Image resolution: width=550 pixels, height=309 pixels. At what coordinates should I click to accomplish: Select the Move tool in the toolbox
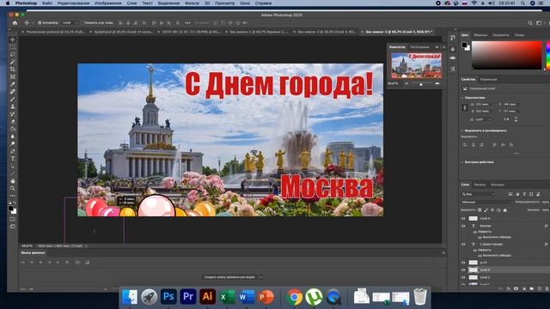click(13, 39)
